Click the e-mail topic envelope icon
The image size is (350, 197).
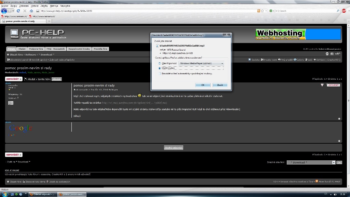click(331, 54)
